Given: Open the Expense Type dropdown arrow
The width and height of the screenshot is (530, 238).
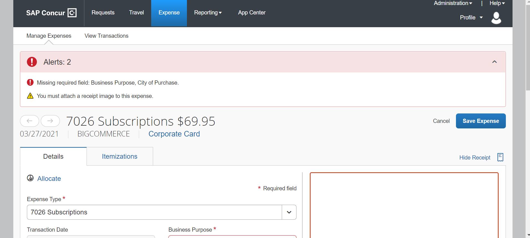Looking at the screenshot, I should (289, 212).
